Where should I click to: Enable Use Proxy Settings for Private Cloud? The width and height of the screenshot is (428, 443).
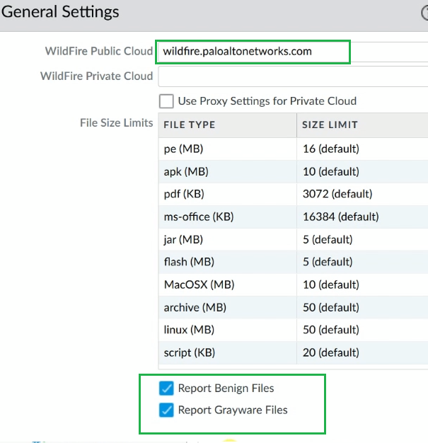166,101
